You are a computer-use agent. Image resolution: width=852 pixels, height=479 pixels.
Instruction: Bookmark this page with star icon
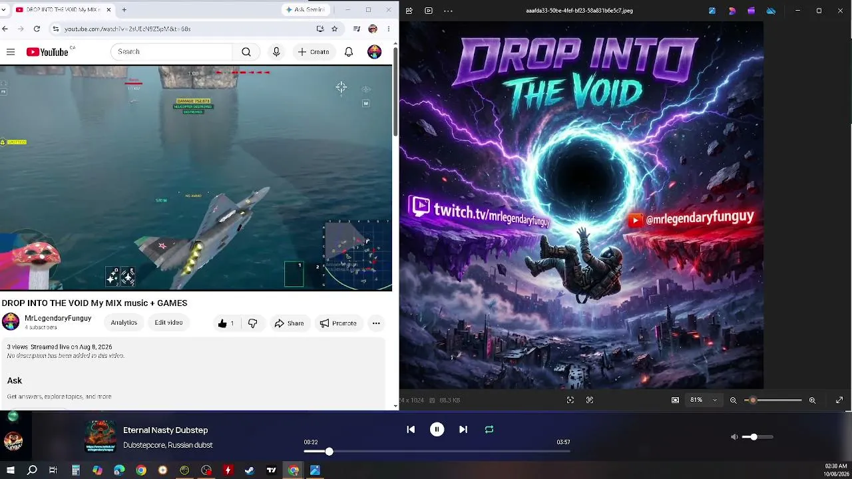coord(335,29)
